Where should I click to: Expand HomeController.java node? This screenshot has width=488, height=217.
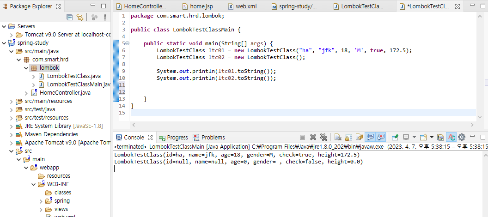(x=26, y=93)
